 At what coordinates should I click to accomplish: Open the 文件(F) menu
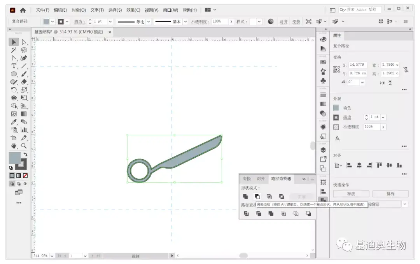coord(43,10)
